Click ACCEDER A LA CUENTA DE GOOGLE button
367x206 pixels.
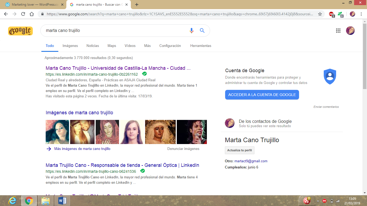coord(262,95)
